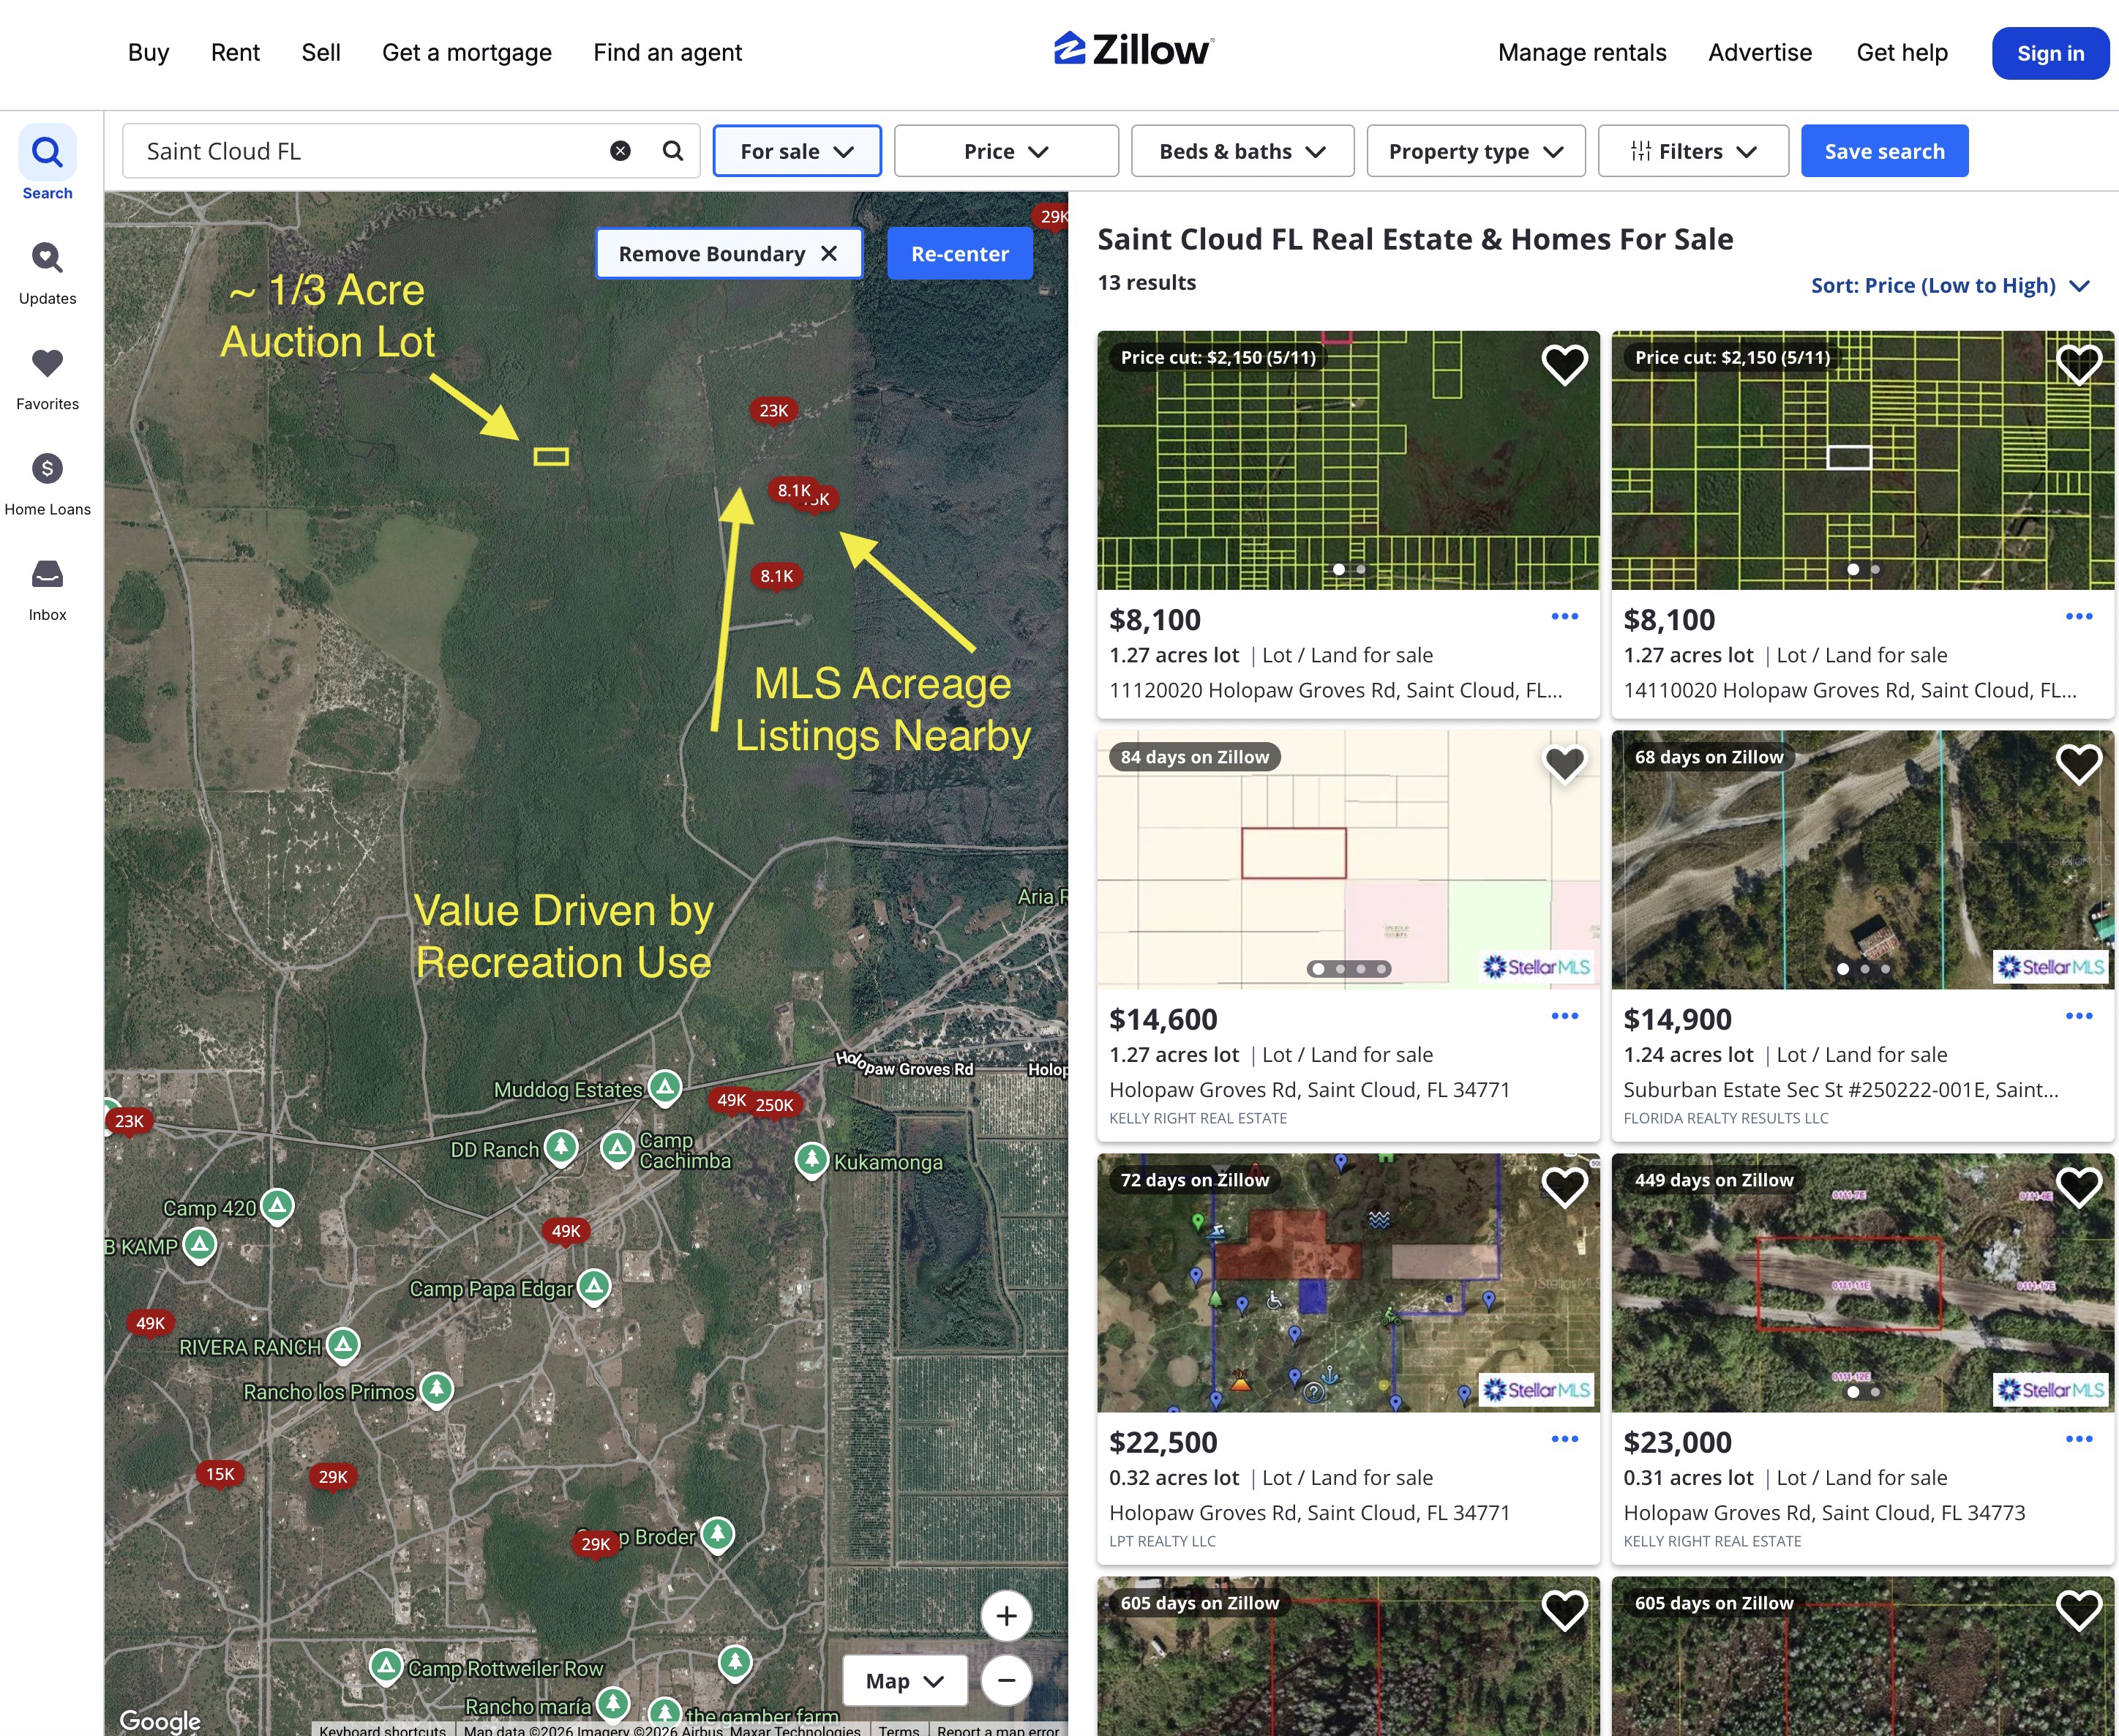Open the Buy menu

tap(149, 52)
